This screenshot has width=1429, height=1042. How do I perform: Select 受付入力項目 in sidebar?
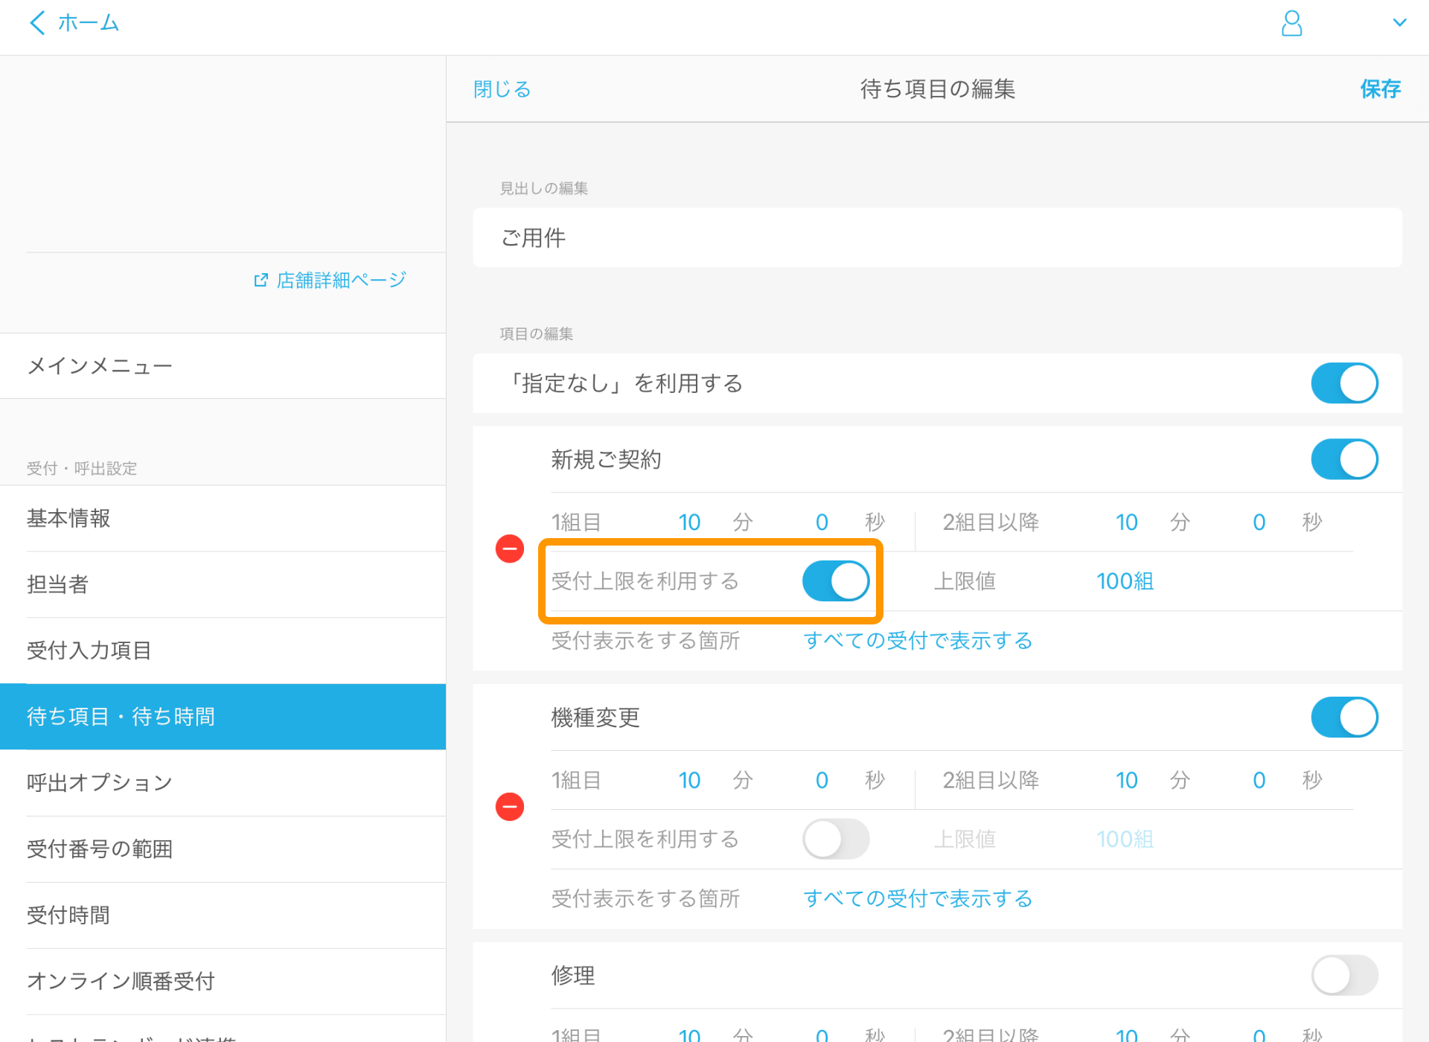223,651
